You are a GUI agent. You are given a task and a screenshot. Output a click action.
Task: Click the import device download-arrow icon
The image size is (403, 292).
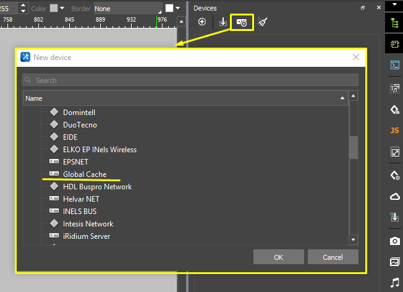point(223,22)
